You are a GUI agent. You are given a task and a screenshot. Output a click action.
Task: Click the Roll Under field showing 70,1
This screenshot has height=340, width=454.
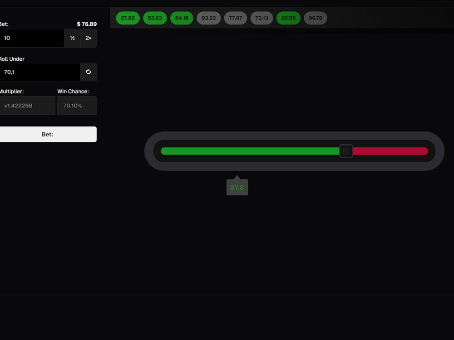(39, 72)
